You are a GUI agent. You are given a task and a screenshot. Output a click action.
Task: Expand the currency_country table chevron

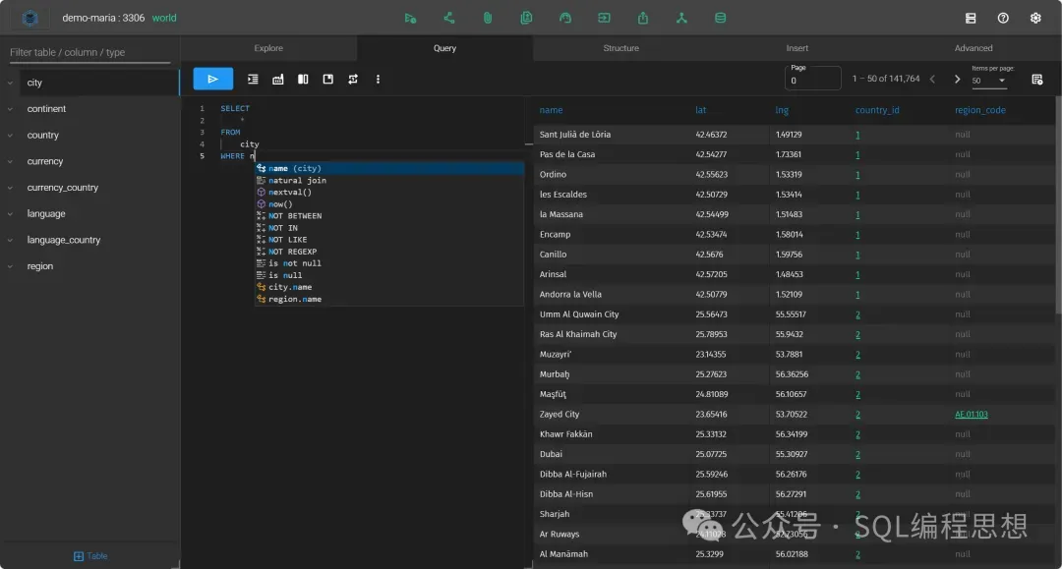10,188
